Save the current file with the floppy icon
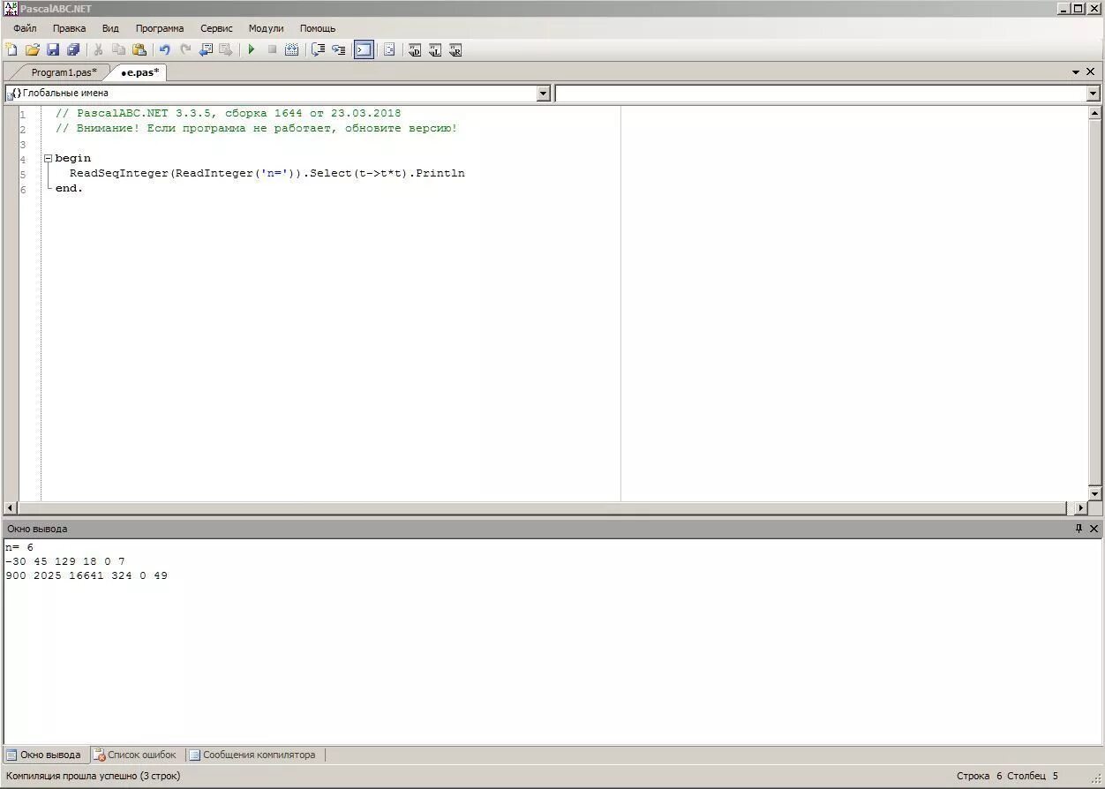 pos(53,50)
